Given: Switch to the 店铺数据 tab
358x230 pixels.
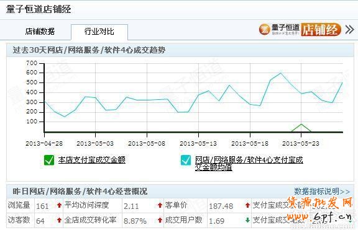Looking at the screenshot, I should tap(40, 32).
